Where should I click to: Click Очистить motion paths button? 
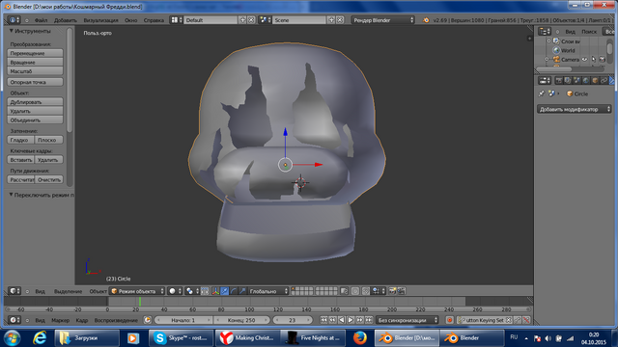click(x=49, y=179)
